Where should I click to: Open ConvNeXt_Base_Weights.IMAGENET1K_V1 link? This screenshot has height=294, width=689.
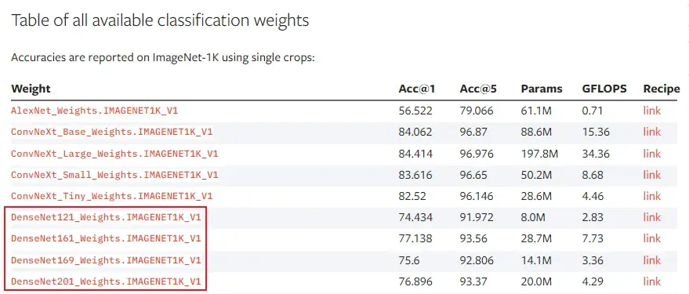click(x=112, y=132)
